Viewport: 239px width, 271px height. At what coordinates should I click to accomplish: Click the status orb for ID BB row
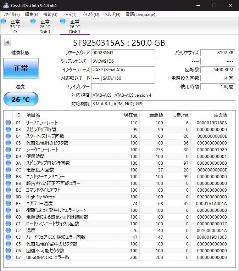tap(8, 183)
